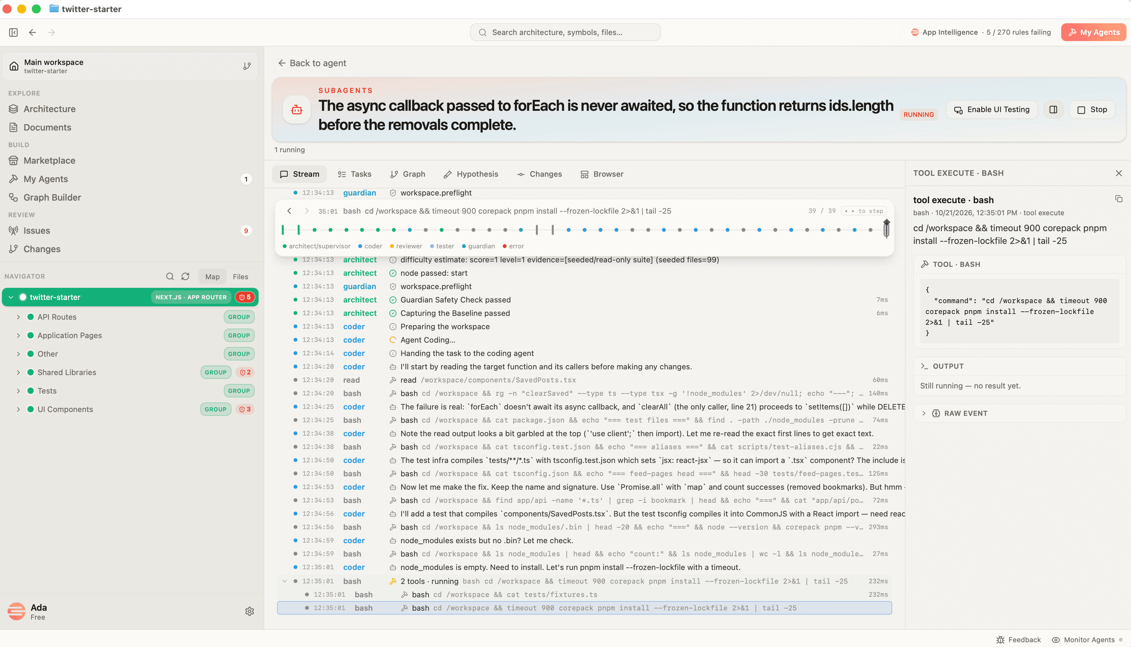This screenshot has height=647, width=1131.
Task: Open settings gear near Ada
Action: pos(250,611)
